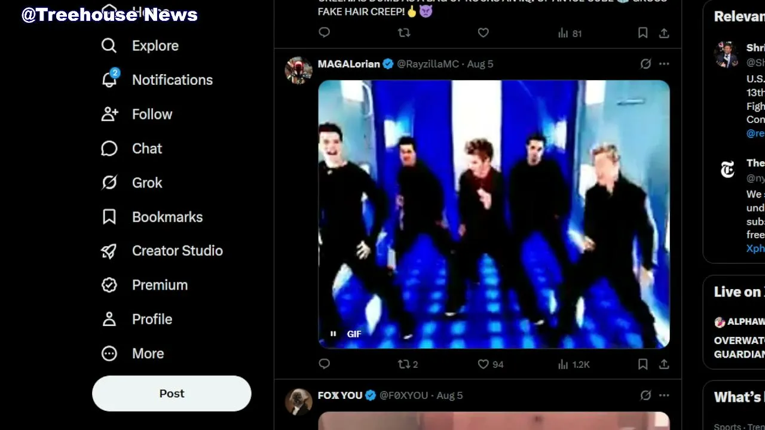Image resolution: width=765 pixels, height=430 pixels.
Task: Launch Grok from the sidebar menu
Action: [131, 183]
